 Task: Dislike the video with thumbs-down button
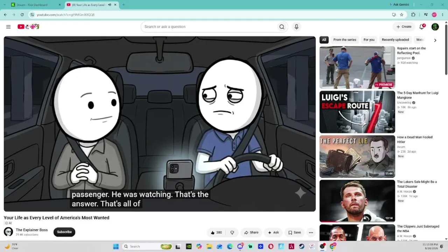pos(232,232)
